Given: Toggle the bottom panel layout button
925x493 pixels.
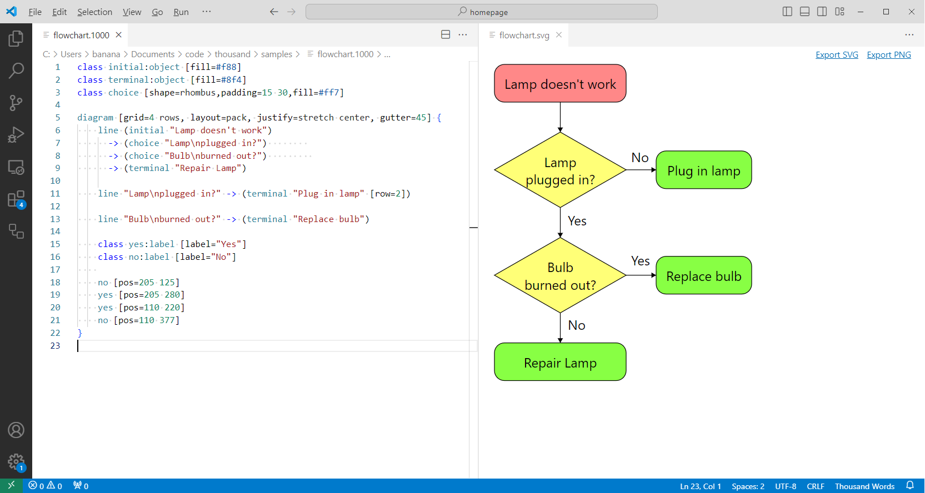Looking at the screenshot, I should [x=804, y=12].
